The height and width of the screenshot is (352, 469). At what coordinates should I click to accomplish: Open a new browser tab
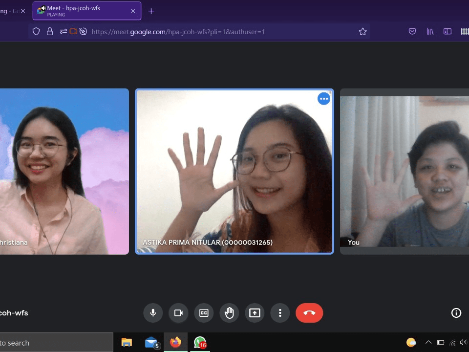coord(151,11)
